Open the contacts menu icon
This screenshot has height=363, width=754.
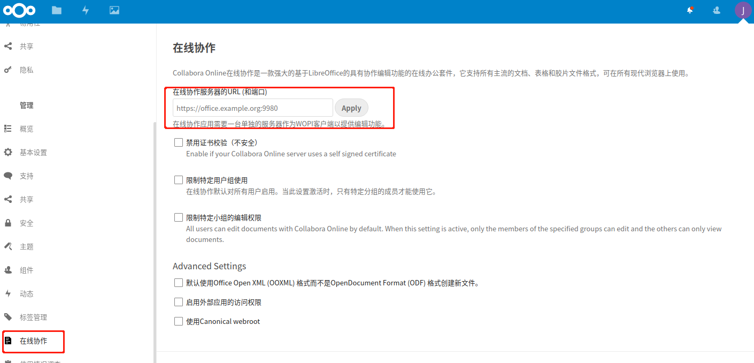coord(716,10)
